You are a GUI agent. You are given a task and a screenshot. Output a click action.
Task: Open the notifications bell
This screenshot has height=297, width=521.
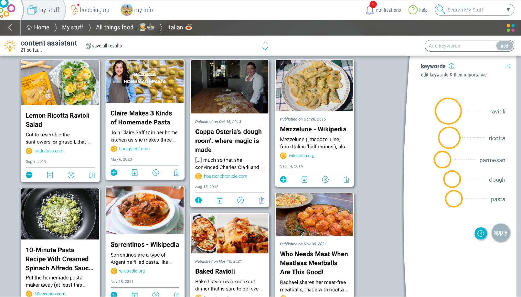(370, 10)
